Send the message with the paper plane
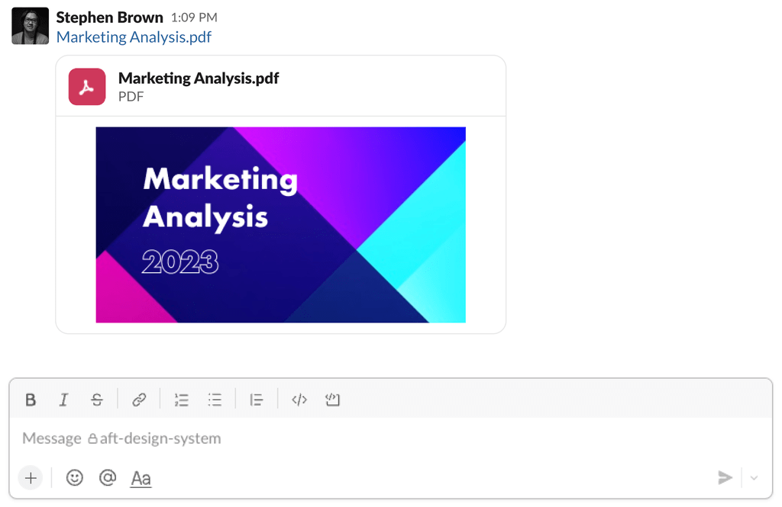This screenshot has width=782, height=507. (x=725, y=477)
